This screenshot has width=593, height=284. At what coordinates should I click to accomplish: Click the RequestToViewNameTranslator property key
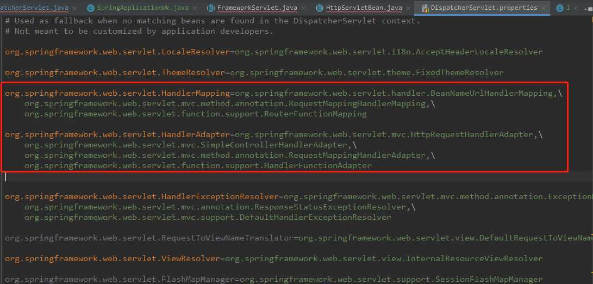click(149, 238)
